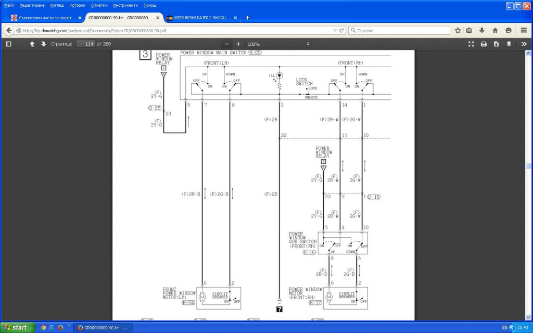Click the PDF vertical scrollbar down arrow
This screenshot has height=333, width=533.
(x=528, y=317)
